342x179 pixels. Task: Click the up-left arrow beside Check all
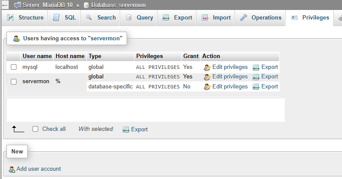coord(18,129)
